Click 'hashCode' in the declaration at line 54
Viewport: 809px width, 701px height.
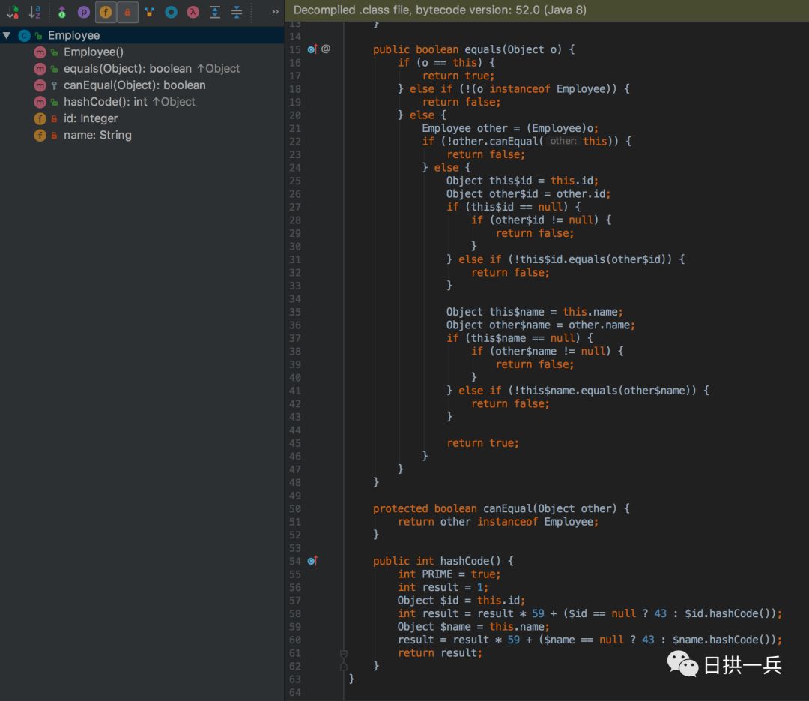pyautogui.click(x=464, y=561)
